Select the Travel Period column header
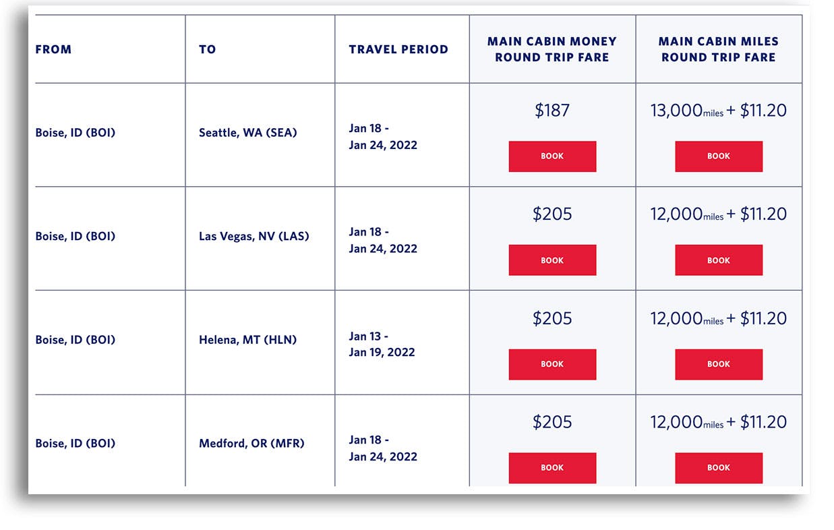Image resolution: width=834 pixels, height=530 pixels. click(398, 49)
